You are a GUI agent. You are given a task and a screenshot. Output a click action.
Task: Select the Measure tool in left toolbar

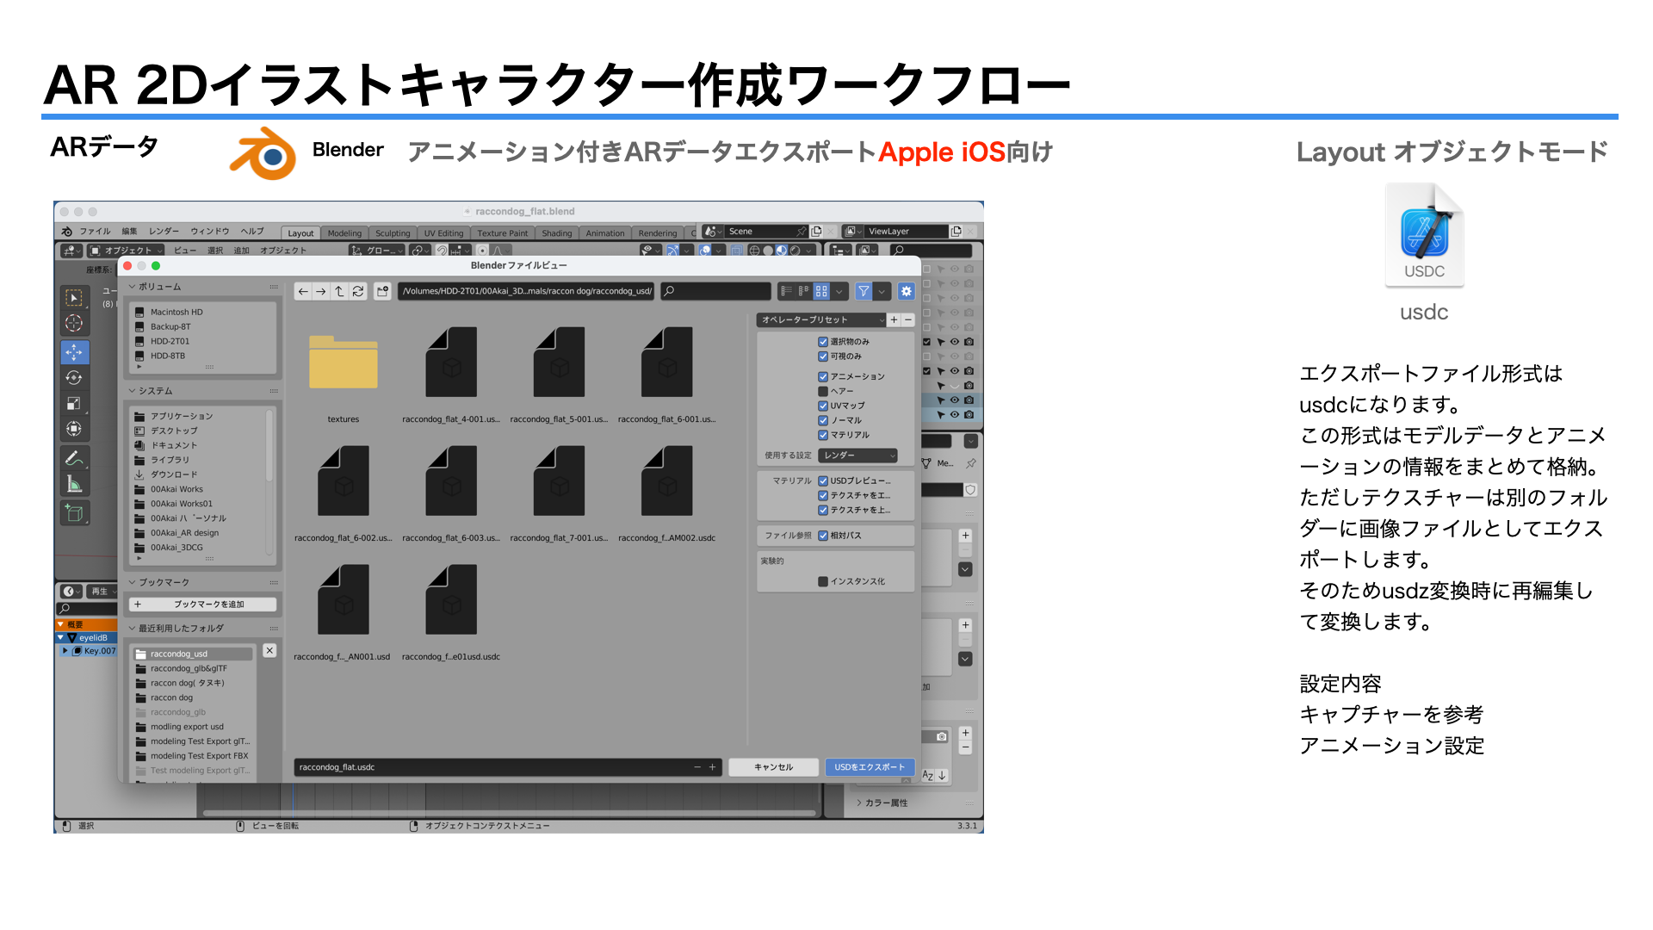(74, 485)
